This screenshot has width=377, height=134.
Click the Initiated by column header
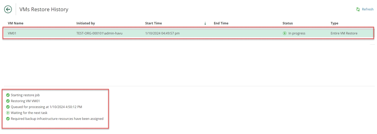(86, 23)
